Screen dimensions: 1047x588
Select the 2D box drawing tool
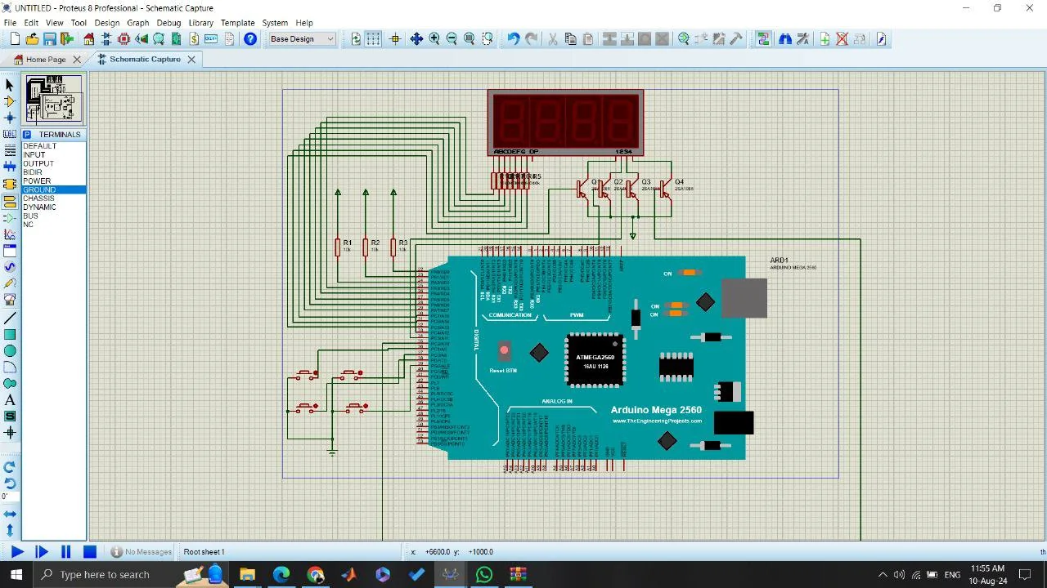pyautogui.click(x=10, y=334)
